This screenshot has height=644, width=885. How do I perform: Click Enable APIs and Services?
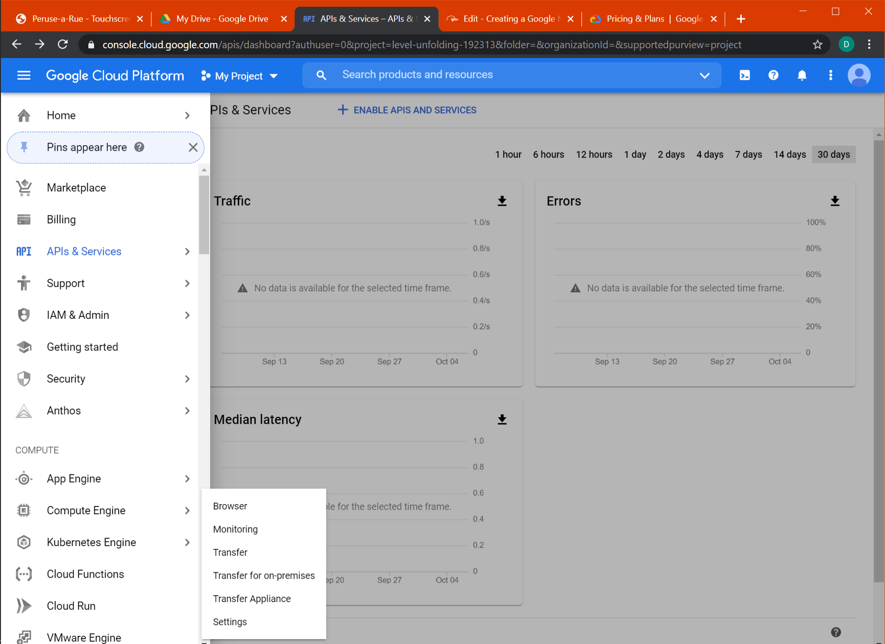pyautogui.click(x=407, y=110)
